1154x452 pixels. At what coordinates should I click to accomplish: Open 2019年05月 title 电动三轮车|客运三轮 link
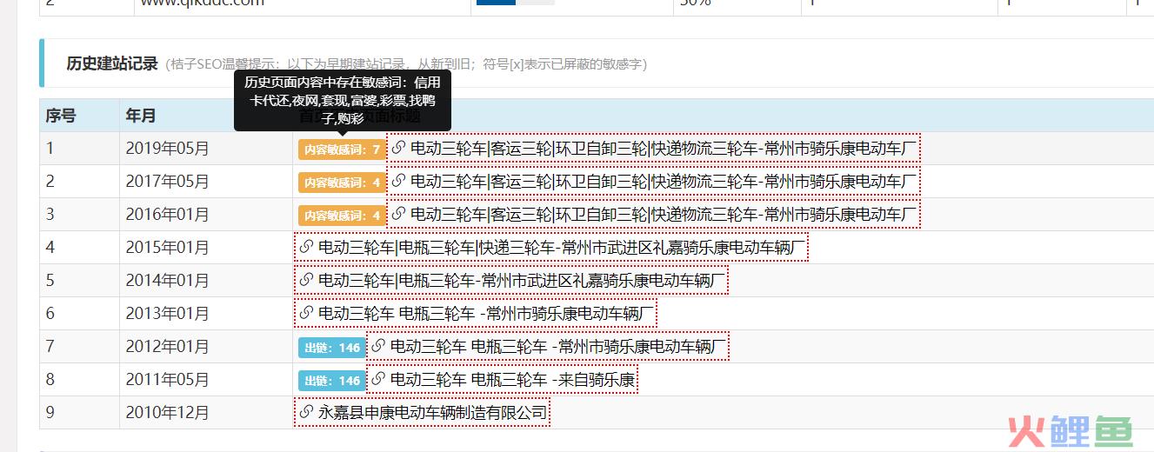[x=664, y=149]
